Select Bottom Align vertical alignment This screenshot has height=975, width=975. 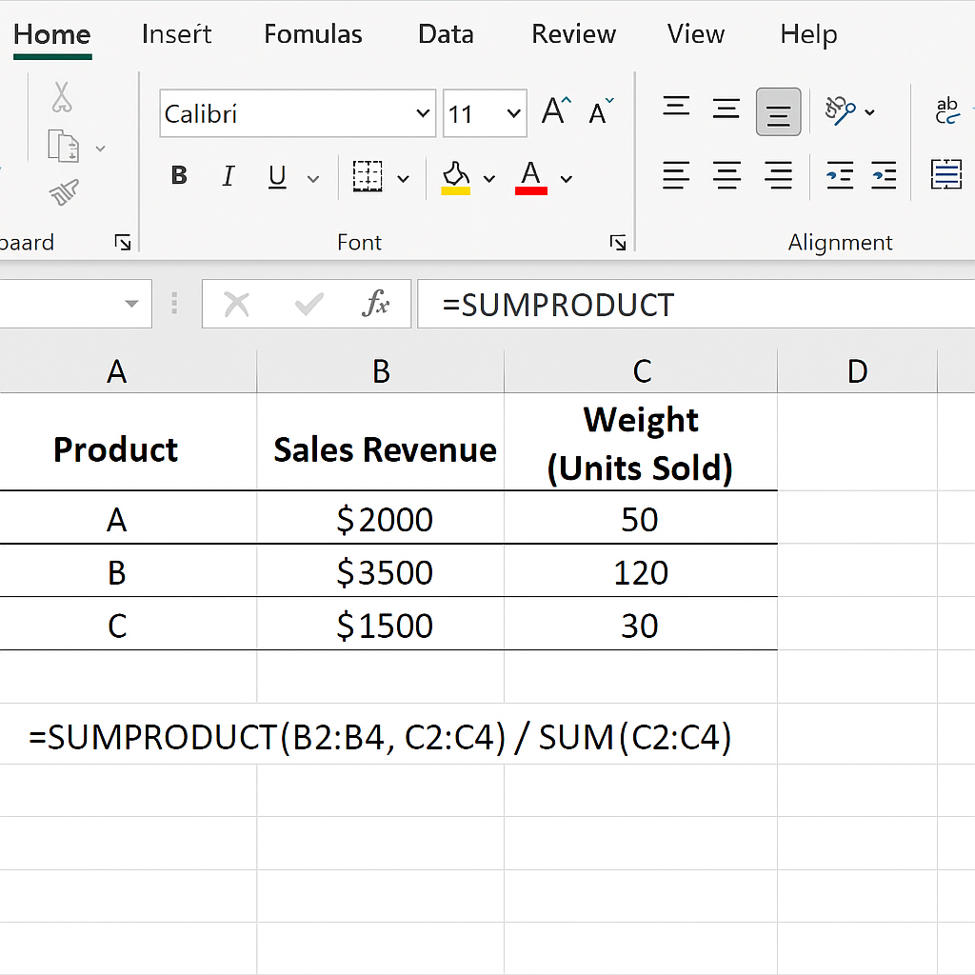coord(778,112)
